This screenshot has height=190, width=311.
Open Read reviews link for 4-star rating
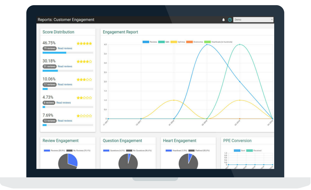[65, 66]
